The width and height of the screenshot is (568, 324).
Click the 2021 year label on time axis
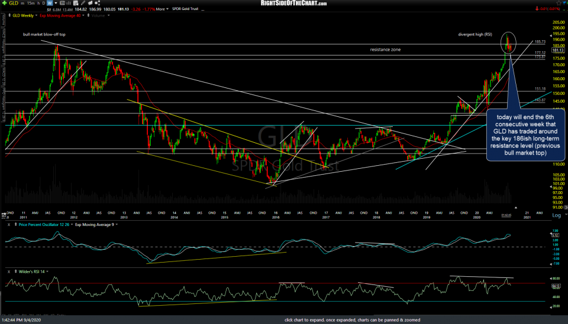pos(527,217)
